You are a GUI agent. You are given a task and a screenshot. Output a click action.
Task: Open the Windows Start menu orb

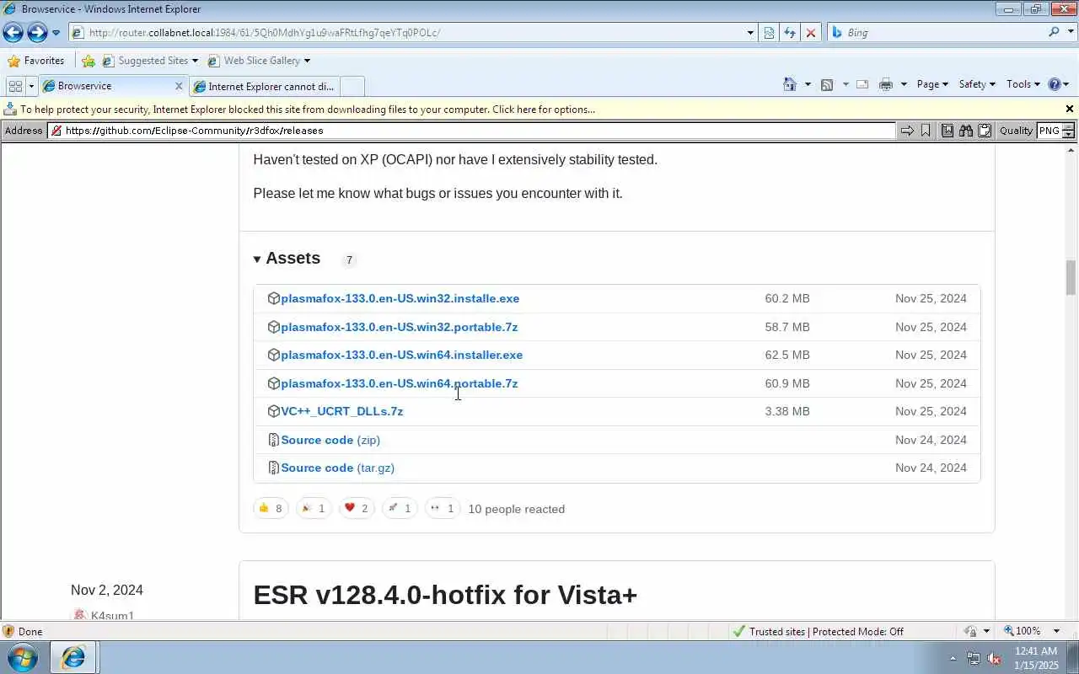tap(22, 657)
